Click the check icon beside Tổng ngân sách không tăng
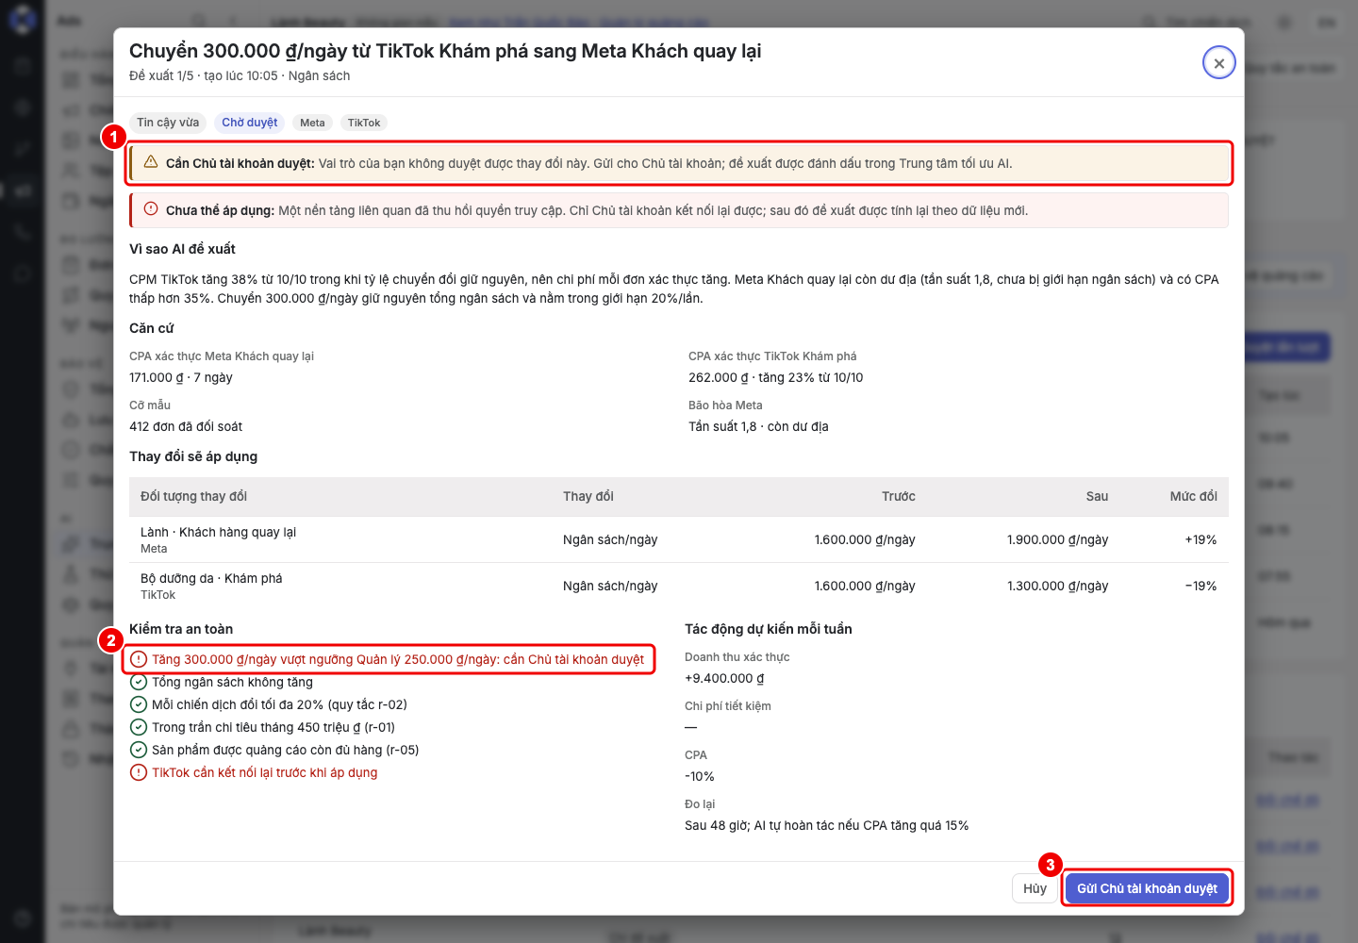The width and height of the screenshot is (1358, 943). [139, 682]
